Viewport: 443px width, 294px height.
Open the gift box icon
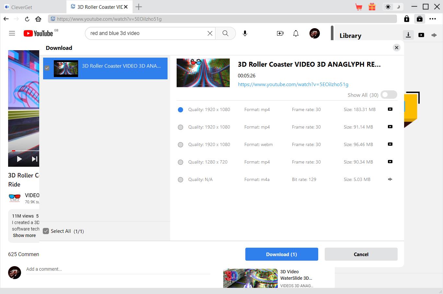372,7
